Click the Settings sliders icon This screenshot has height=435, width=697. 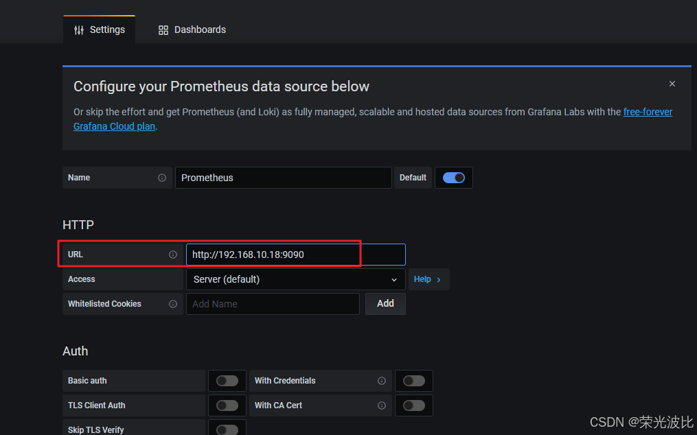tap(79, 30)
